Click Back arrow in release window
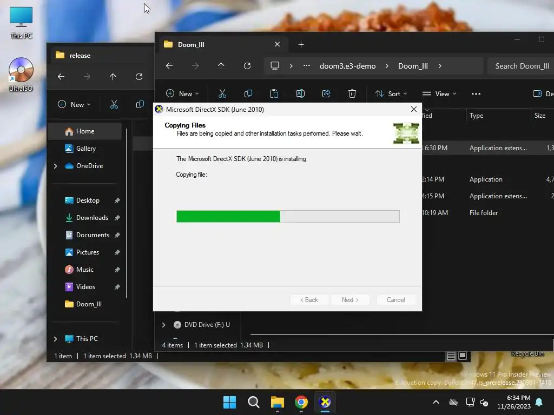 [x=61, y=77]
